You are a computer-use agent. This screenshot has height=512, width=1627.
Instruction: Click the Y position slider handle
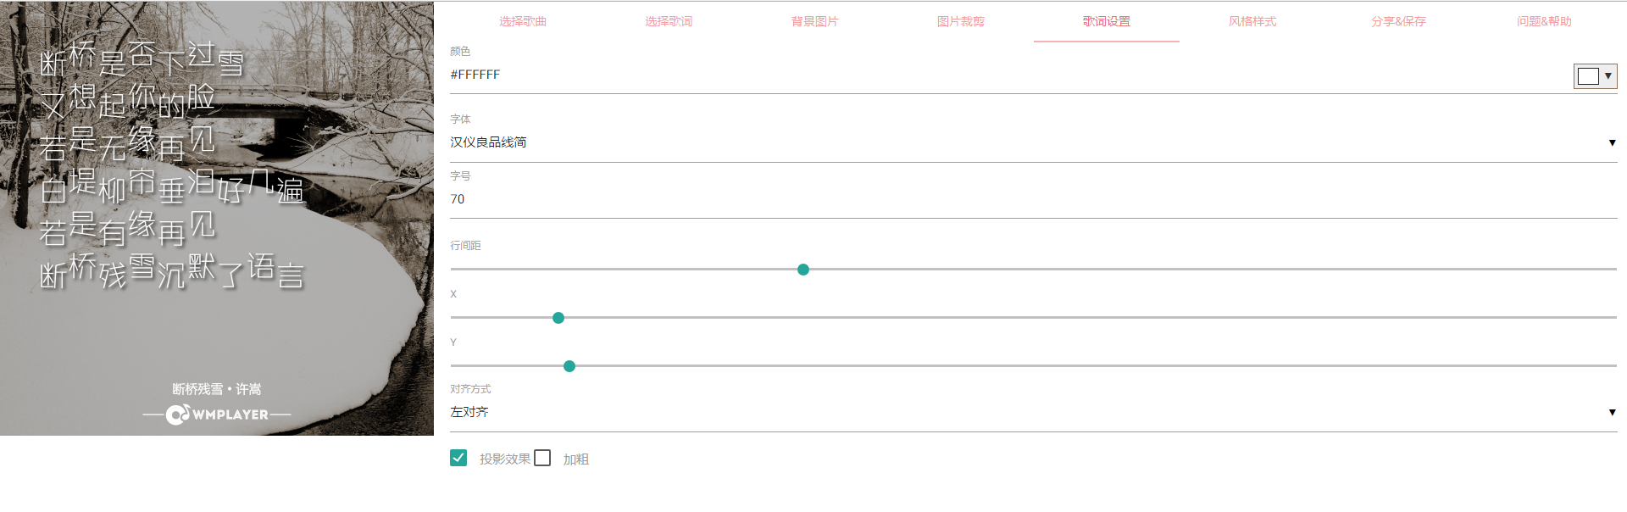coord(569,366)
